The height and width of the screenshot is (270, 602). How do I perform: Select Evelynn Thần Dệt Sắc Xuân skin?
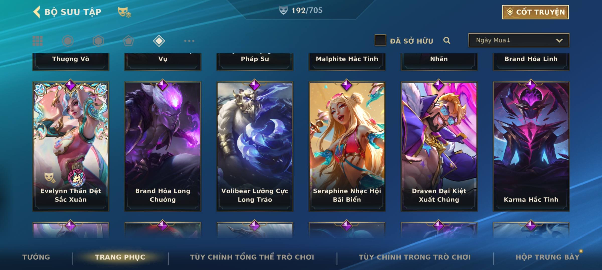point(71,146)
